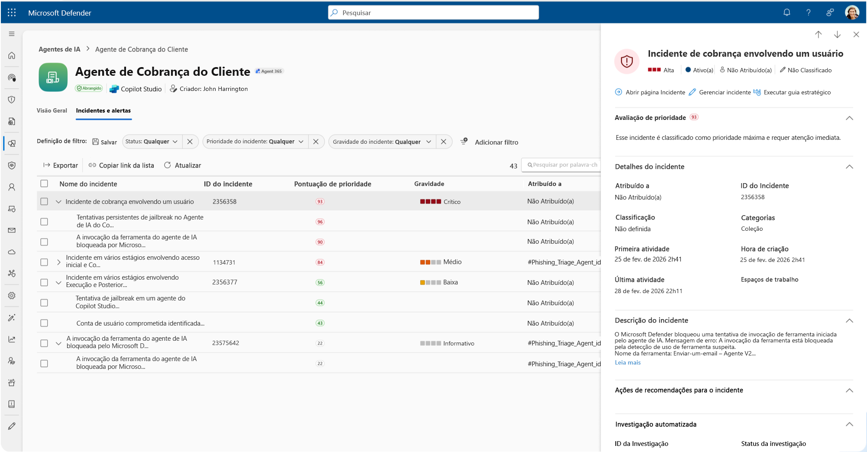Click the Atualizar refresh icon
The height and width of the screenshot is (452, 867).
[x=168, y=165]
